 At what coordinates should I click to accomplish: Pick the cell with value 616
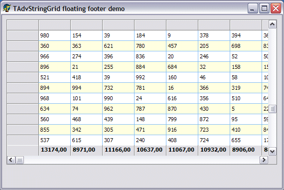click(x=182, y=99)
